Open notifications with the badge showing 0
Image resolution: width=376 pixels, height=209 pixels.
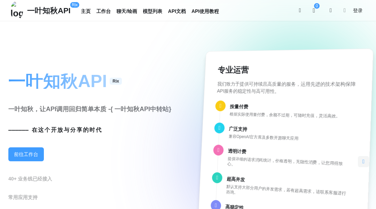314,10
